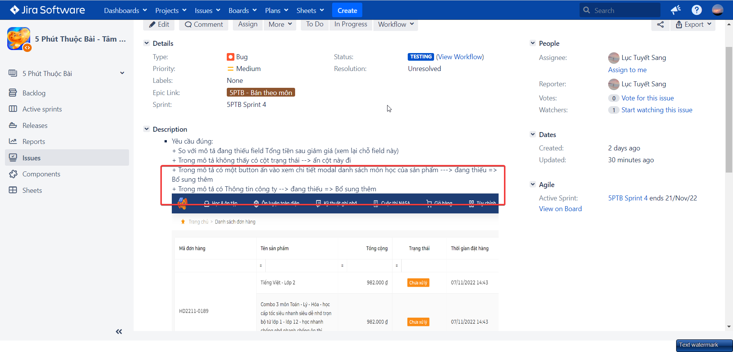Collapse the Dates section
This screenshot has height=352, width=733.
pos(533,134)
